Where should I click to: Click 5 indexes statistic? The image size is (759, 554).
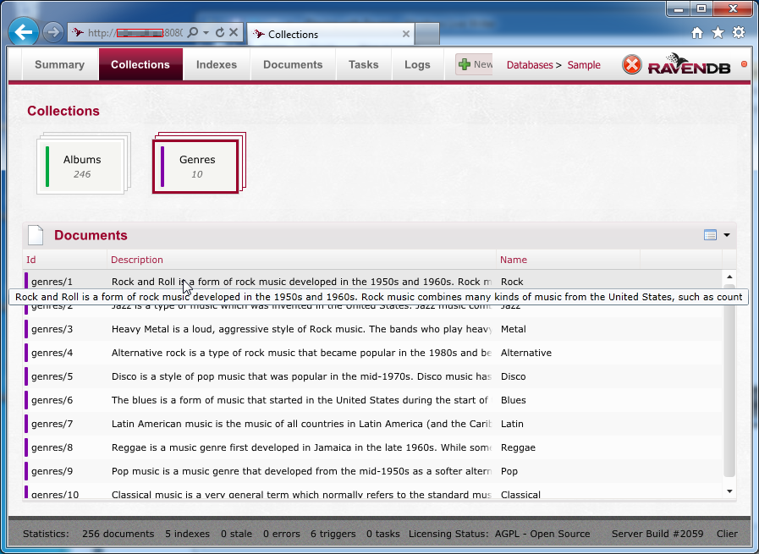pos(187,534)
